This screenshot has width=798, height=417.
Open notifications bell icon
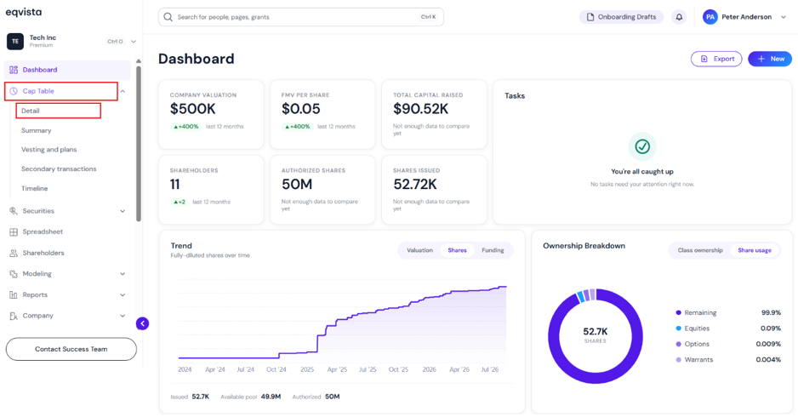679,17
